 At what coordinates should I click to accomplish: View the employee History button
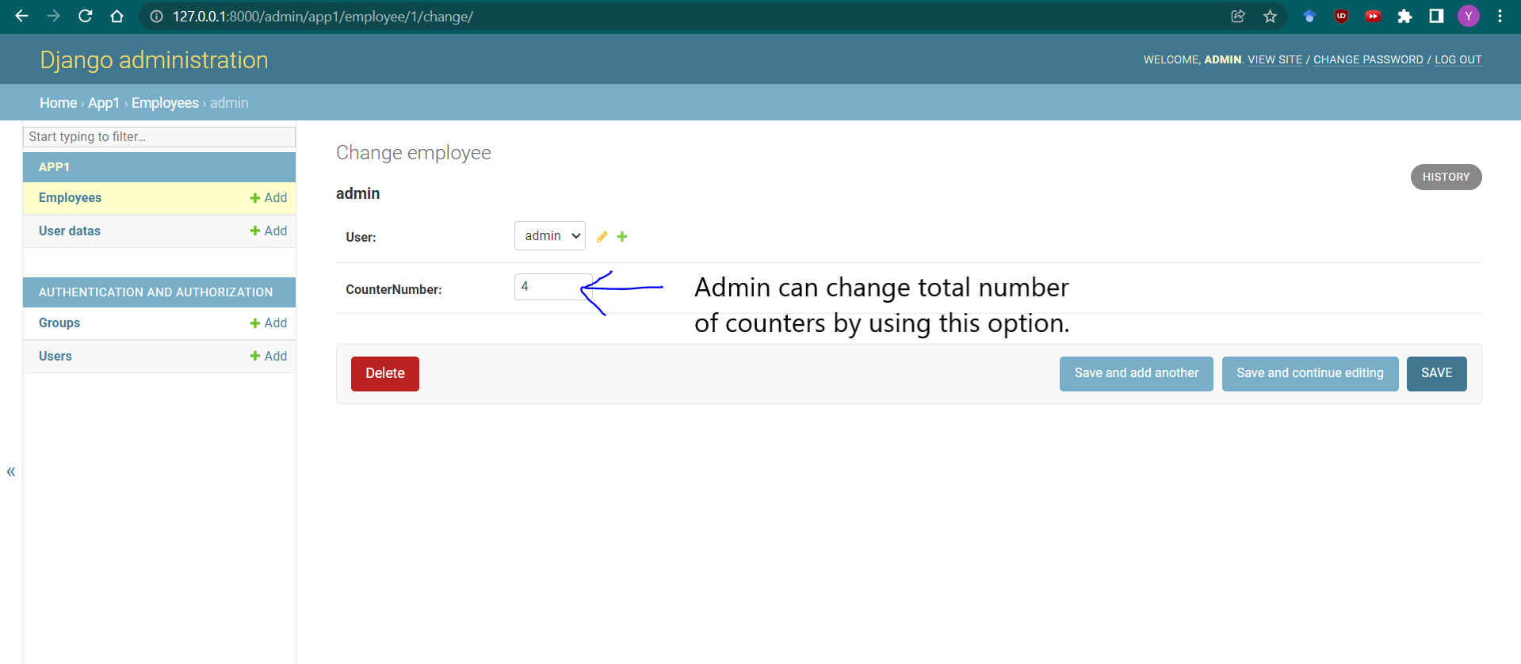[x=1446, y=177]
